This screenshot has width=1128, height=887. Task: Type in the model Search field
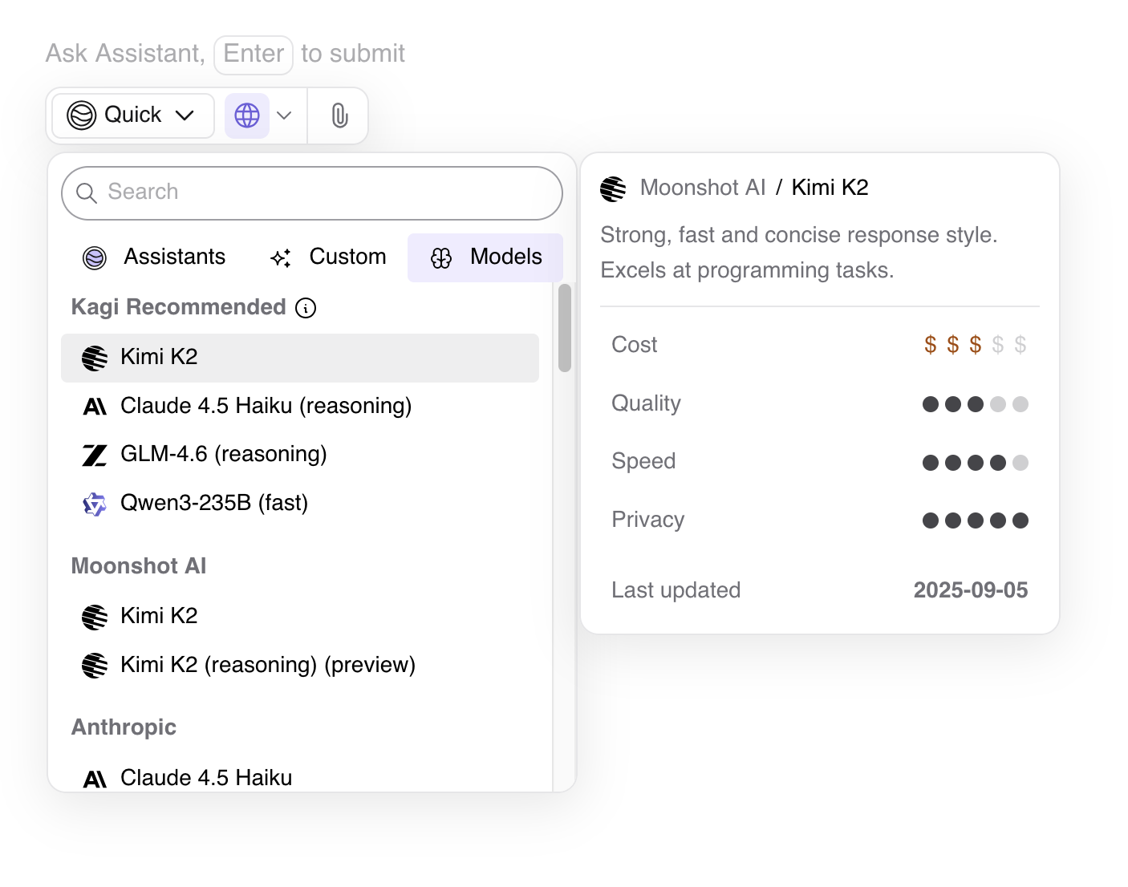[x=321, y=192]
